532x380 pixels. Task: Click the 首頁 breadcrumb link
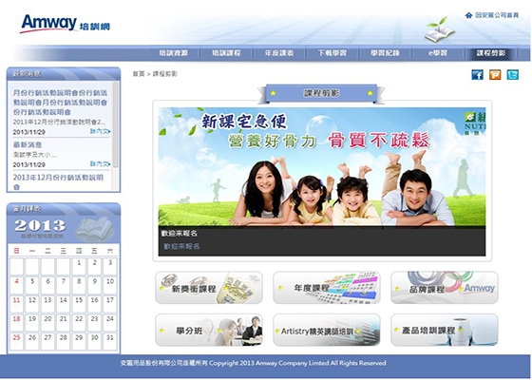tap(139, 74)
